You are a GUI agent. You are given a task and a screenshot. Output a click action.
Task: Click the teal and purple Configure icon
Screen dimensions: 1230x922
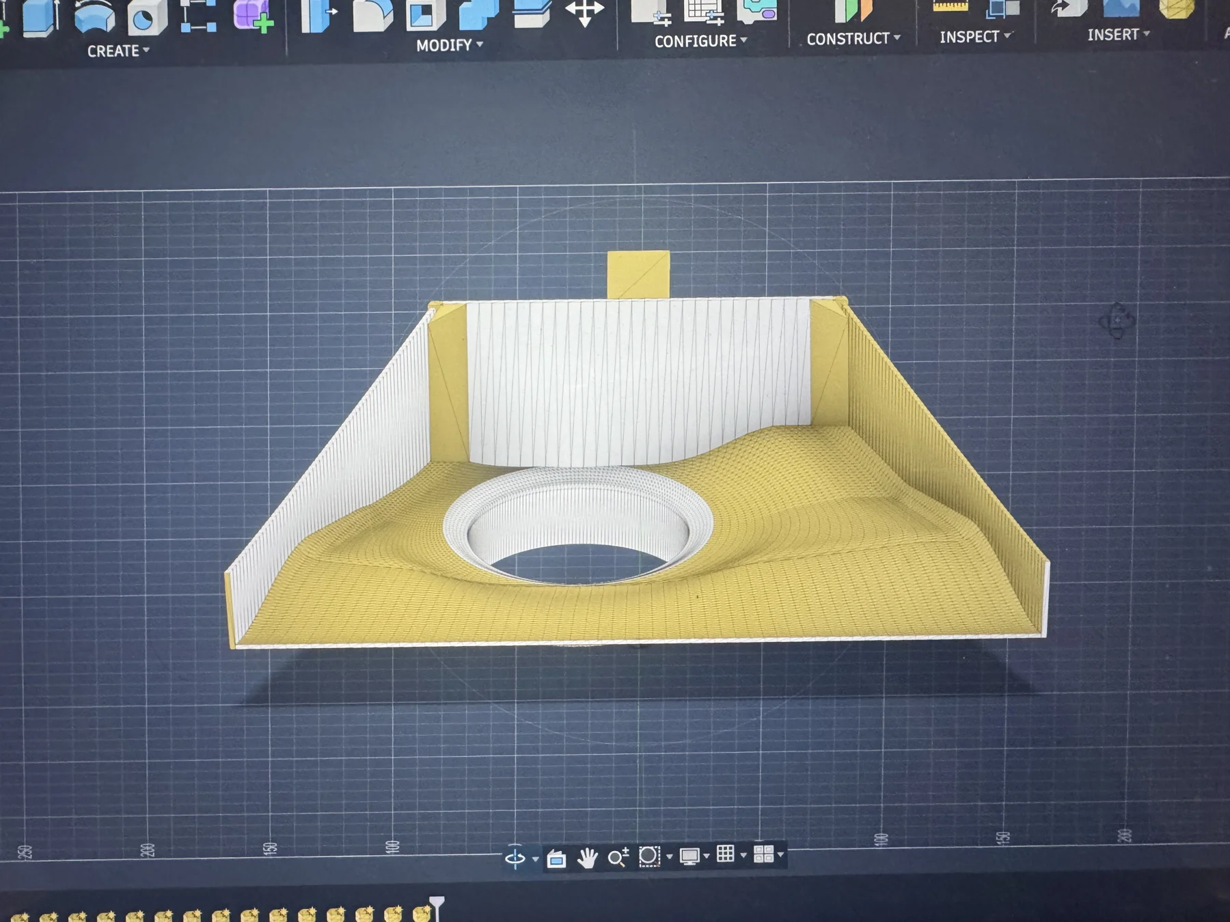757,11
